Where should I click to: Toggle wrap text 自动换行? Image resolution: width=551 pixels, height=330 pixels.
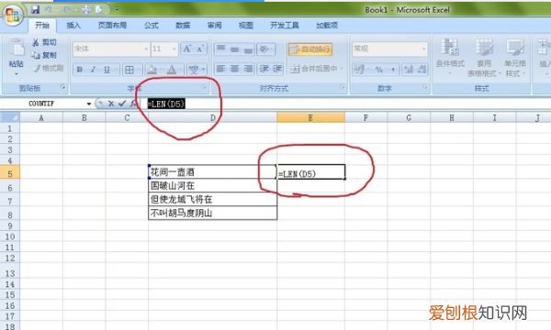pos(310,49)
